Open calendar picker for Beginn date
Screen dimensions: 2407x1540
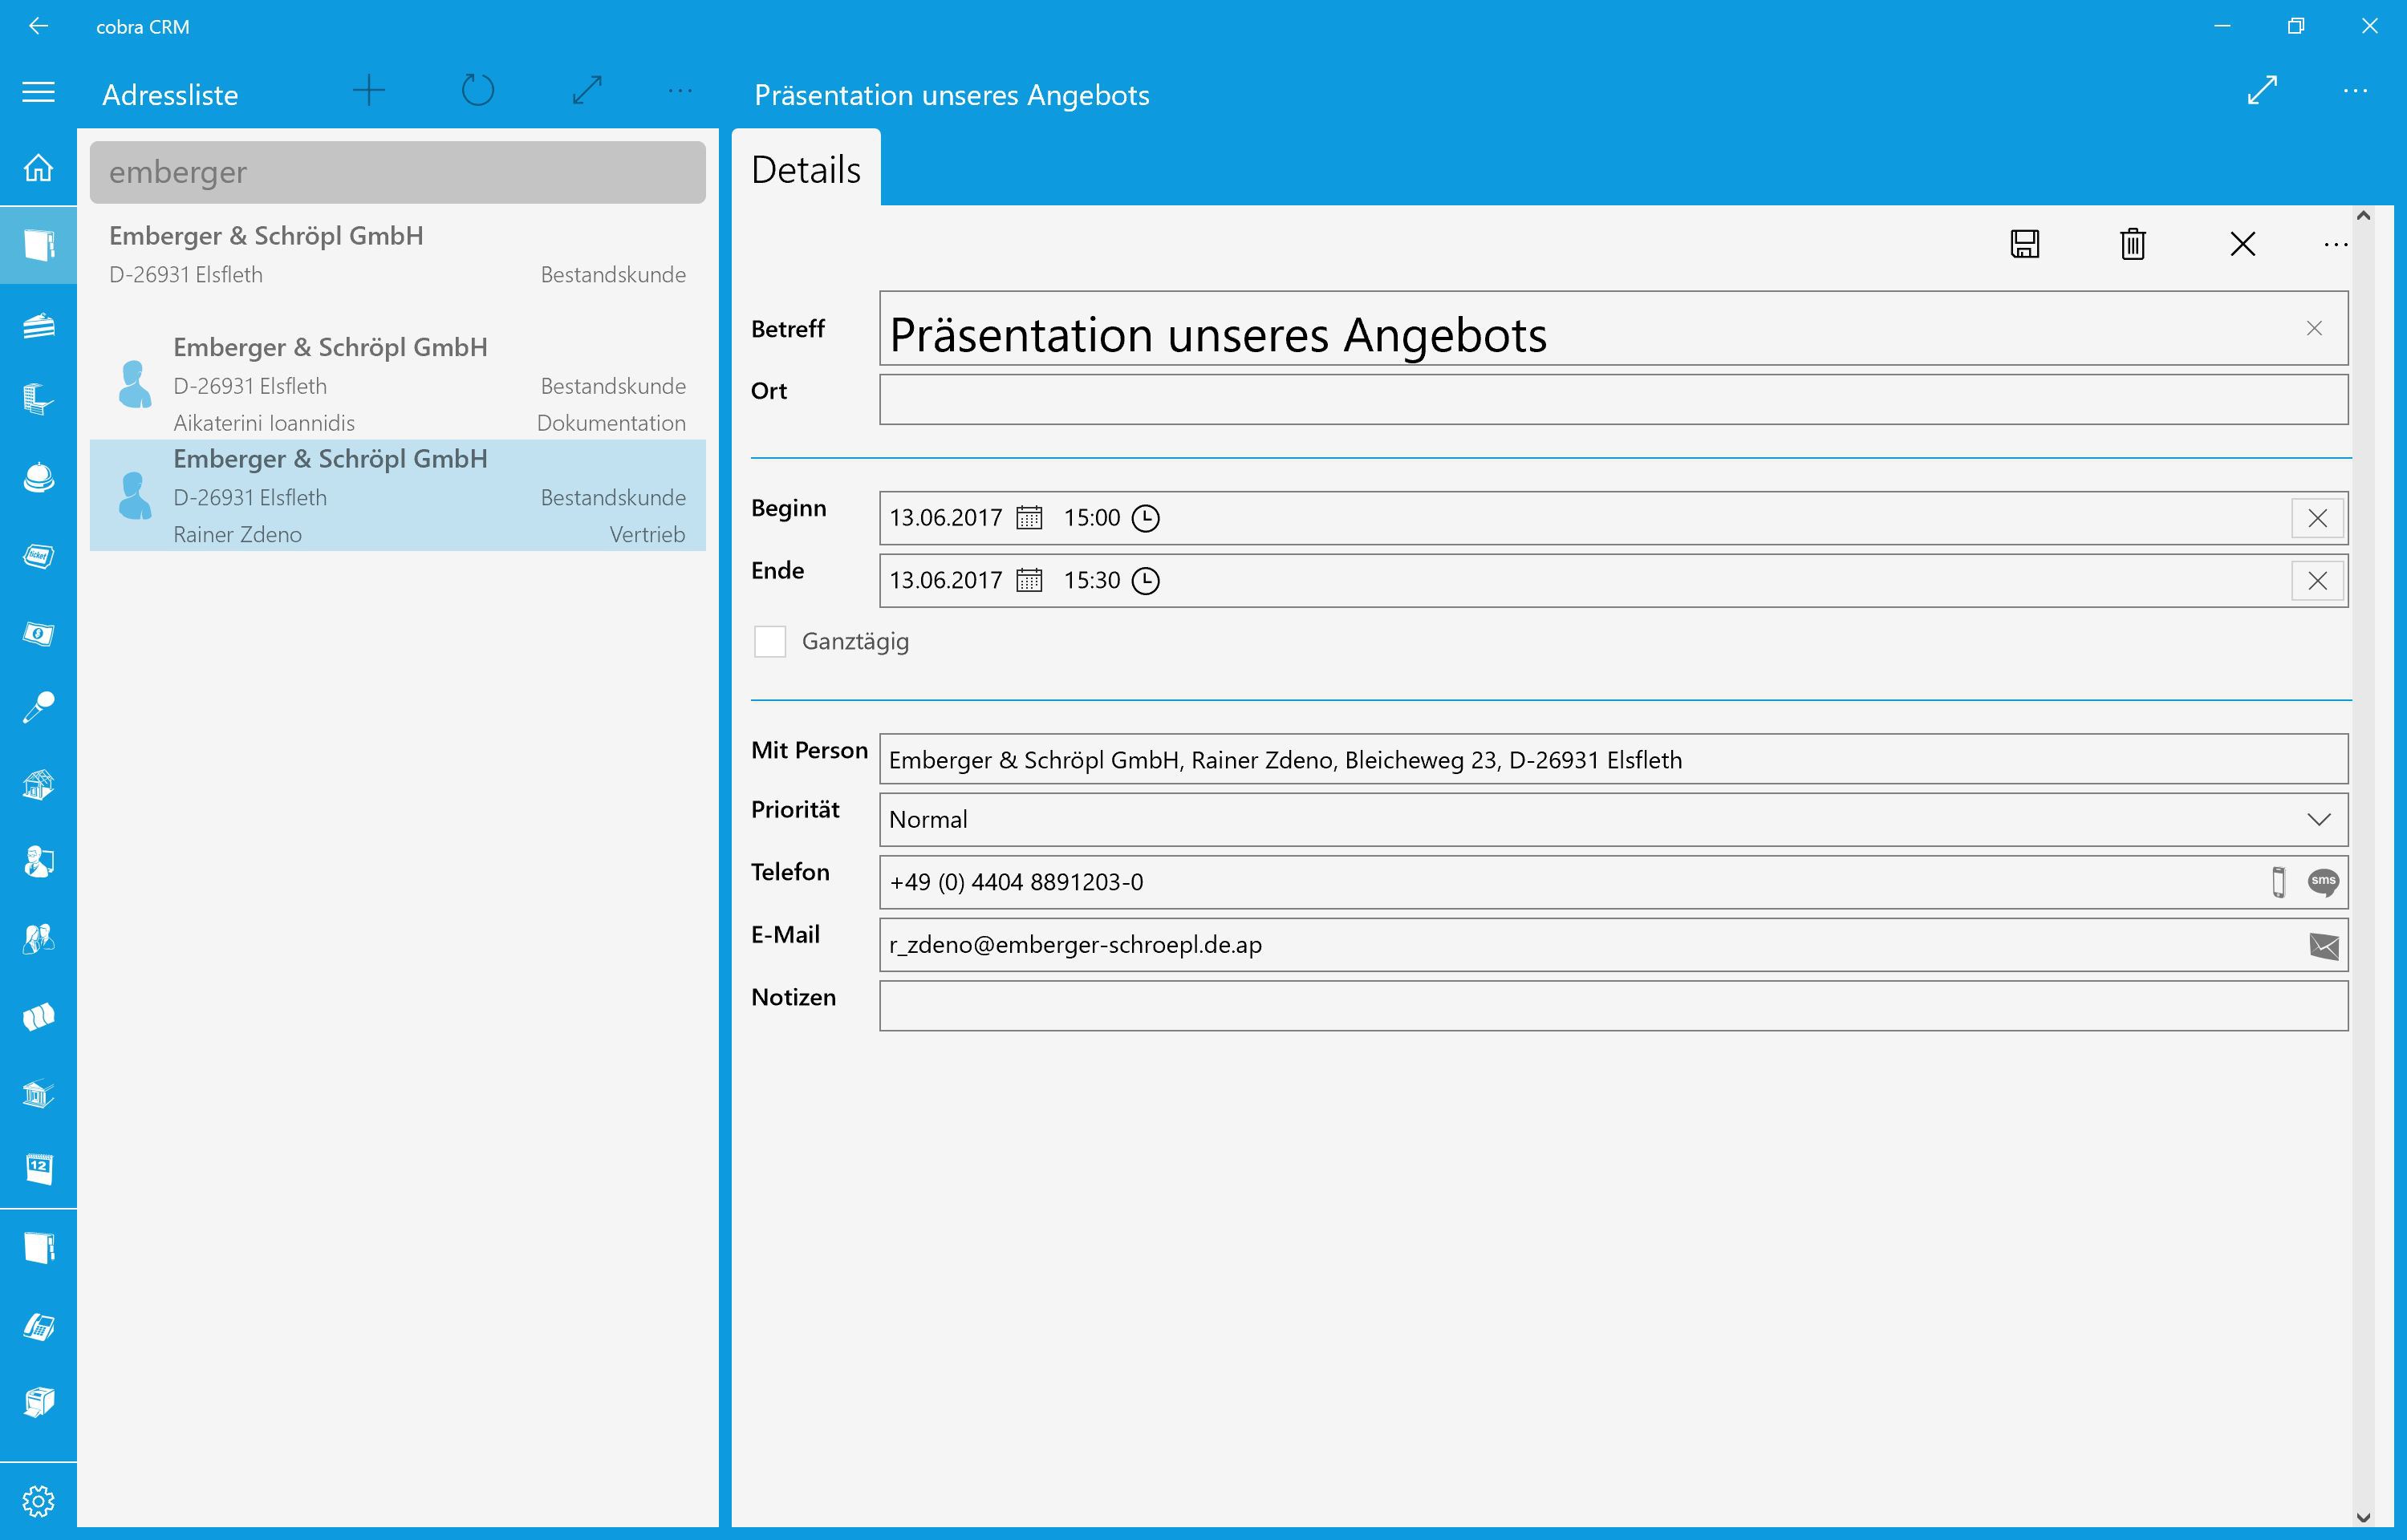click(x=1029, y=518)
